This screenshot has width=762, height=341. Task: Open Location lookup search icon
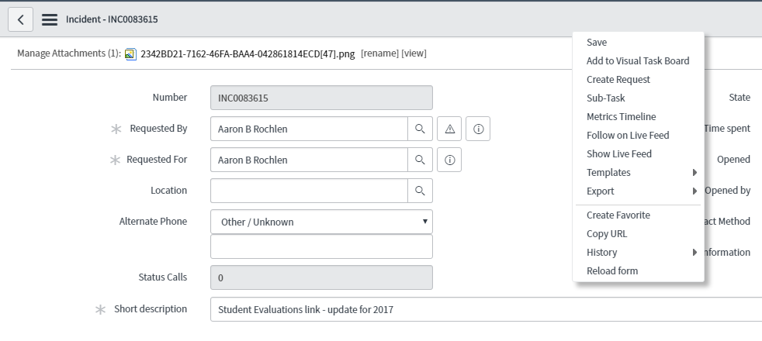click(x=420, y=191)
